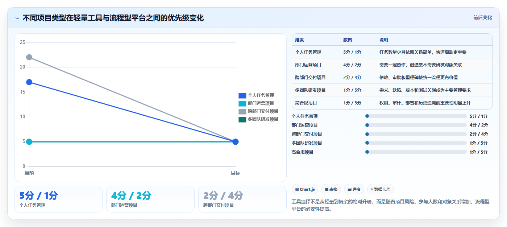Click table cell 需要一定协作，但通常不需要研发对象关联
The width and height of the screenshot is (507, 227).
421,65
